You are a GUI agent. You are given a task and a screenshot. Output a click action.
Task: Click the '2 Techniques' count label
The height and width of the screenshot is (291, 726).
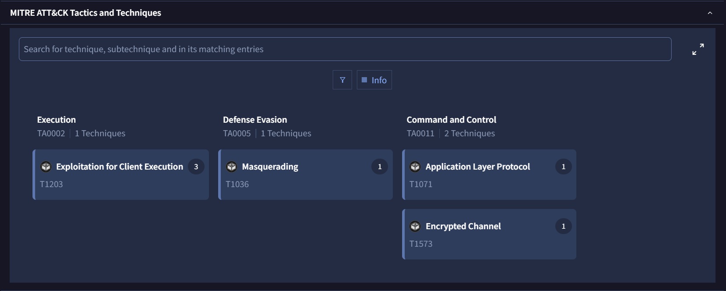469,133
